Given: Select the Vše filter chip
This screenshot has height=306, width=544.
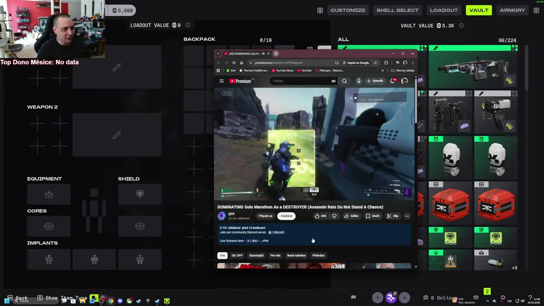Looking at the screenshot, I should (x=222, y=255).
